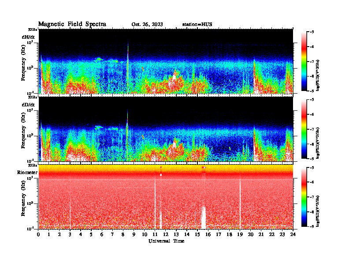Click hour 7 on Universal Time axis

(112, 235)
